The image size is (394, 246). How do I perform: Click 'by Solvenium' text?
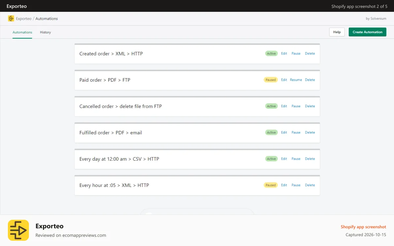click(376, 19)
